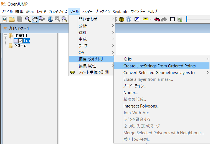Select フィート単位で計測 in Tools menu
This screenshot has height=144, width=210.
point(92,72)
